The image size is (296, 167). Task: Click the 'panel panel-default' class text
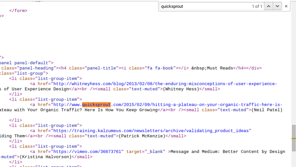click(x=24, y=63)
